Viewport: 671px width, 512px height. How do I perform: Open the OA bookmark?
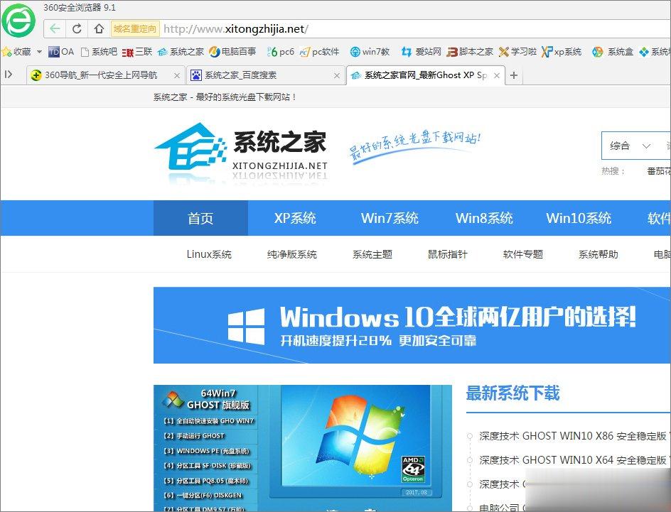click(x=61, y=52)
